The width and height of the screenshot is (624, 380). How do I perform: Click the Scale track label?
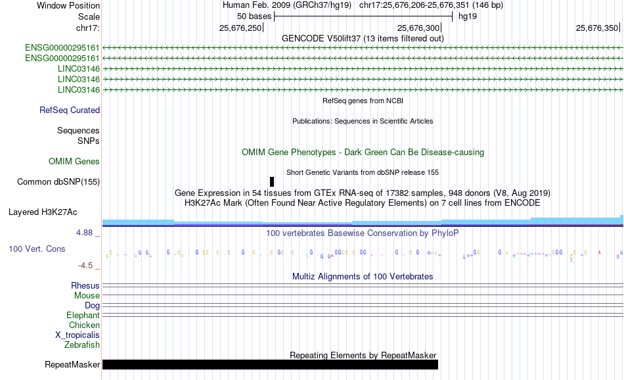89,16
